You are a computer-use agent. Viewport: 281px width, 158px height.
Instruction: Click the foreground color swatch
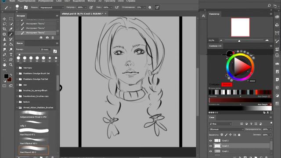coord(6,76)
